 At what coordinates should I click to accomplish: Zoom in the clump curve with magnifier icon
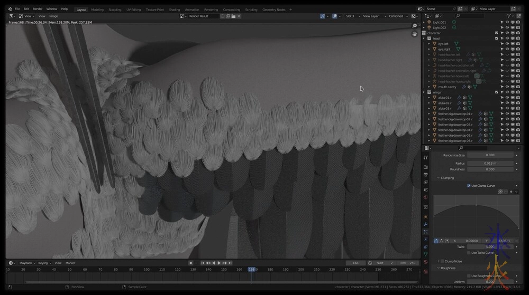point(500,192)
